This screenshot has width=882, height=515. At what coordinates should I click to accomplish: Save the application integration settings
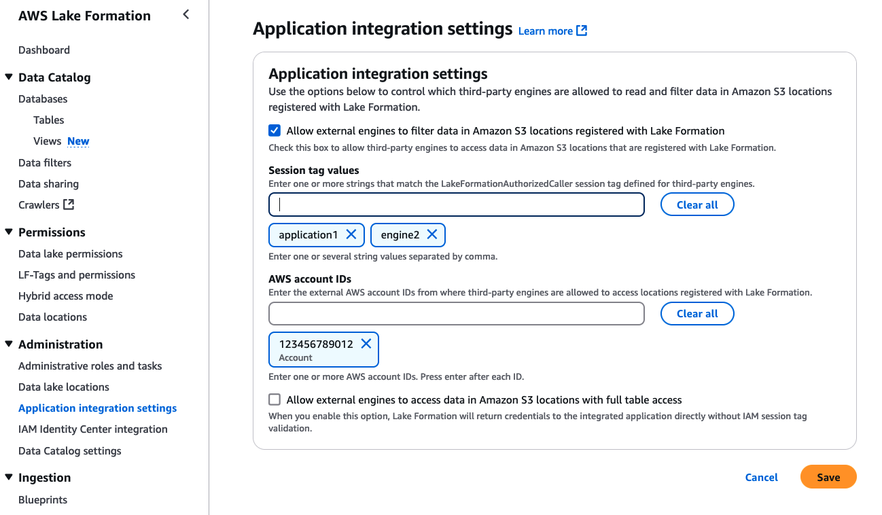coord(828,477)
